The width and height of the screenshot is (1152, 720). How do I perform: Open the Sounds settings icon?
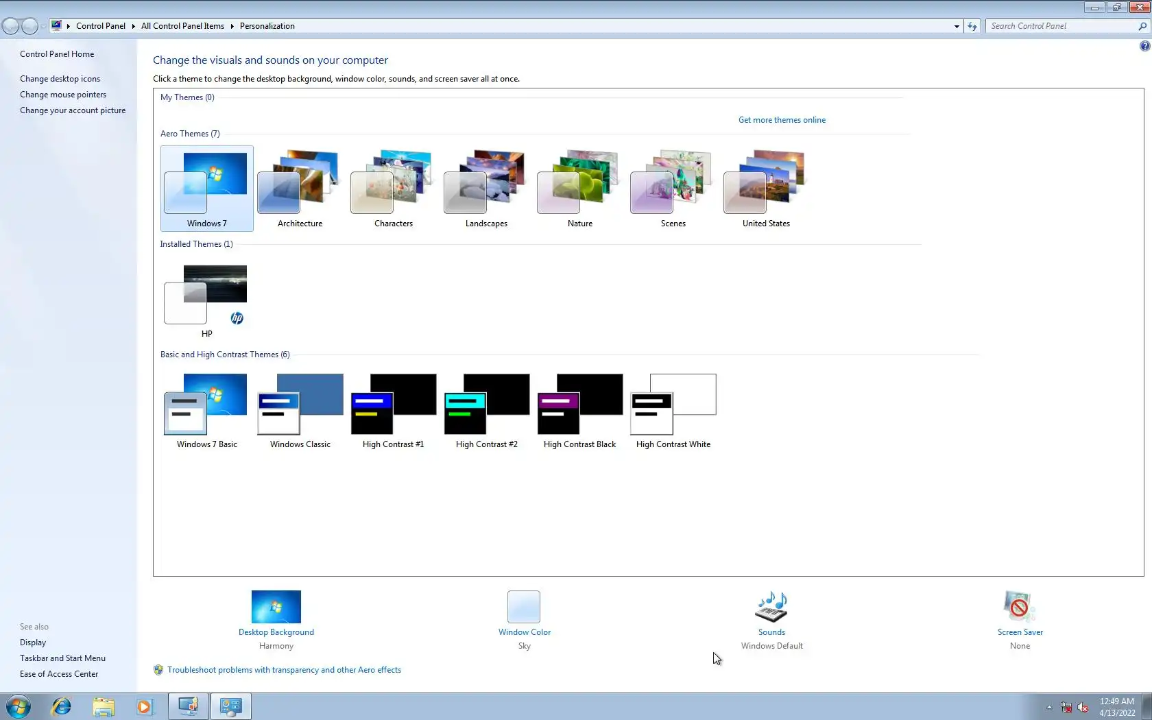tap(771, 607)
